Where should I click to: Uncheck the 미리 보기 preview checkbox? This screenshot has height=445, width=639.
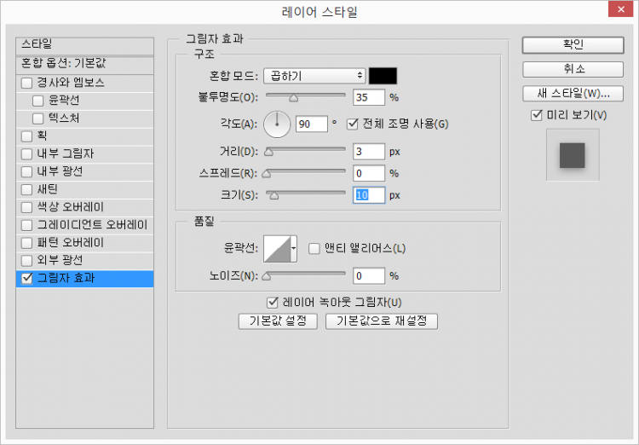(x=536, y=115)
